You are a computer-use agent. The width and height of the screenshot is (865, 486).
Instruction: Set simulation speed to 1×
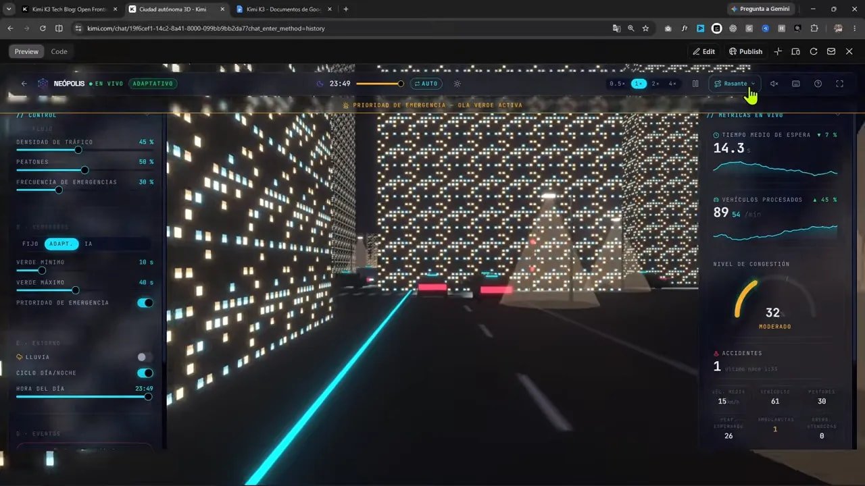tap(638, 84)
